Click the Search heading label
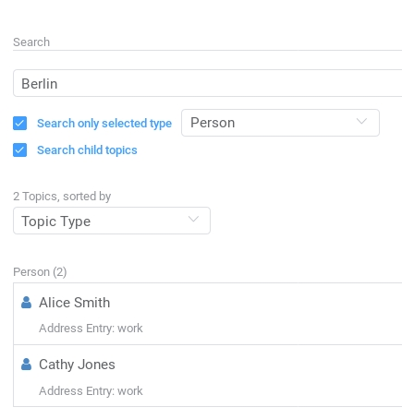The width and height of the screenshot is (402, 419). pos(31,42)
